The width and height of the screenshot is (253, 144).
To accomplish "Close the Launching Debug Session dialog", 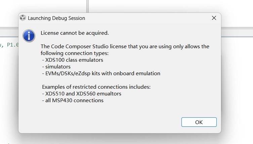I will pos(214,18).
